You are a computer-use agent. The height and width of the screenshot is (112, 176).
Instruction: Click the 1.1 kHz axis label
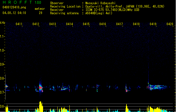[2, 36]
